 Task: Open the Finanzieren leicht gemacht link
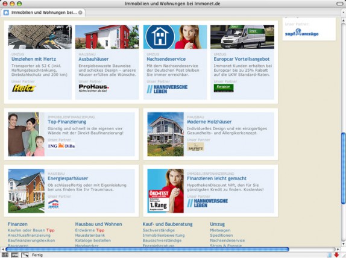point(216,178)
